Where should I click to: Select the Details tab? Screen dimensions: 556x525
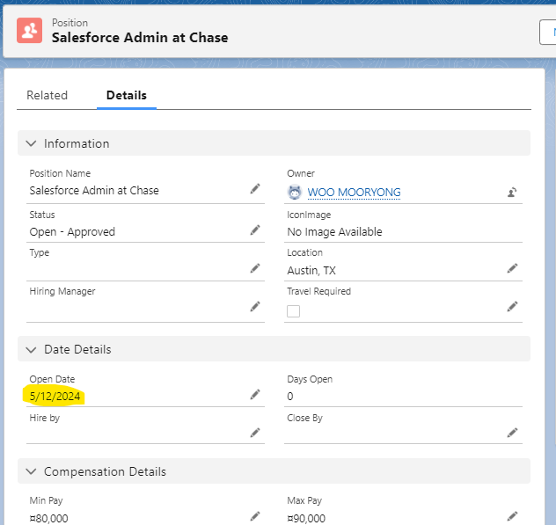click(126, 95)
